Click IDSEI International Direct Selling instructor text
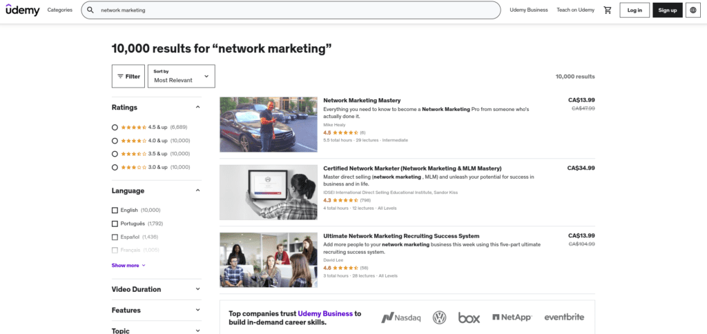 point(391,193)
